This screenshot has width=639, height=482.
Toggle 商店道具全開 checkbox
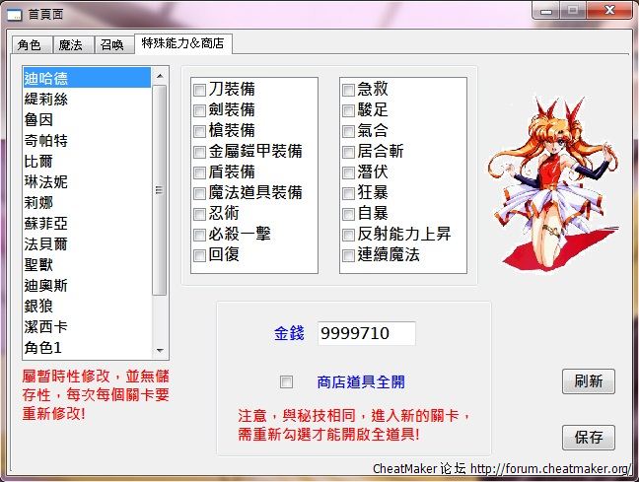(x=287, y=382)
